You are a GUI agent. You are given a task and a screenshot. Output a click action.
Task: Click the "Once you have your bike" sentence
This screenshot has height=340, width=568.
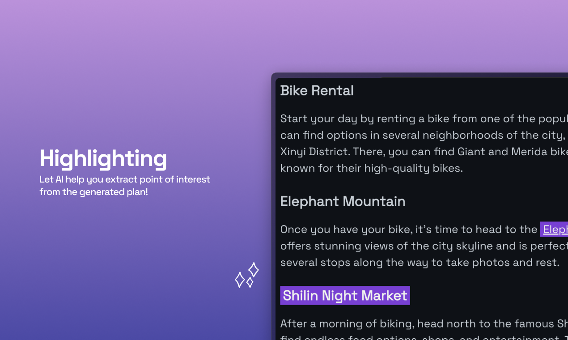(x=409, y=229)
